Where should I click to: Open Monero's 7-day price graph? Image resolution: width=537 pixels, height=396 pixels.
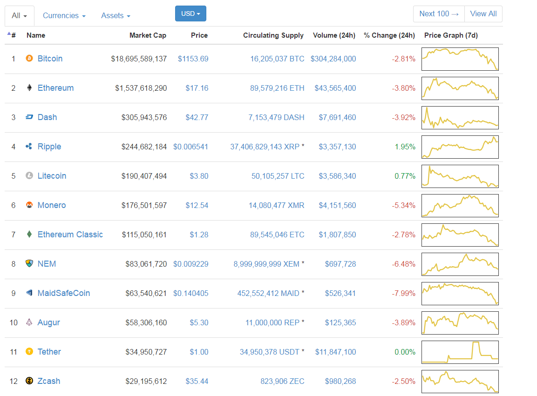460,205
